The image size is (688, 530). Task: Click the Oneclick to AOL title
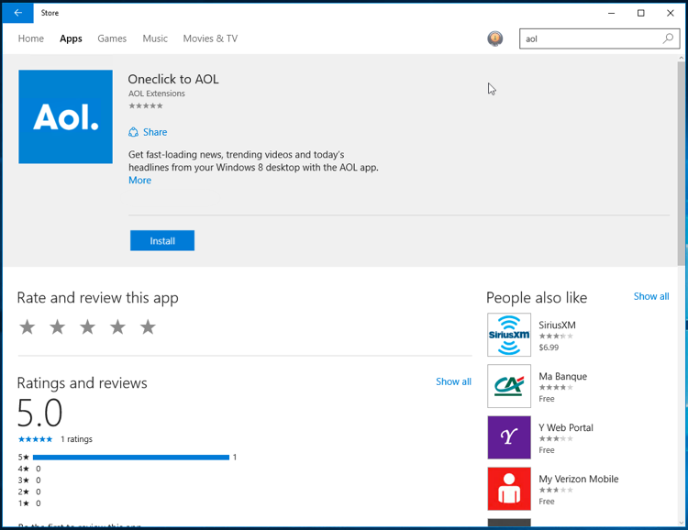pyautogui.click(x=173, y=79)
